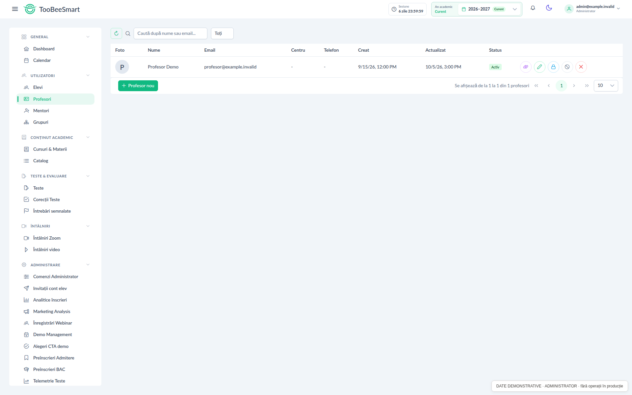Open Comenzi Administrator in sidebar
The height and width of the screenshot is (395, 632).
[x=55, y=276]
